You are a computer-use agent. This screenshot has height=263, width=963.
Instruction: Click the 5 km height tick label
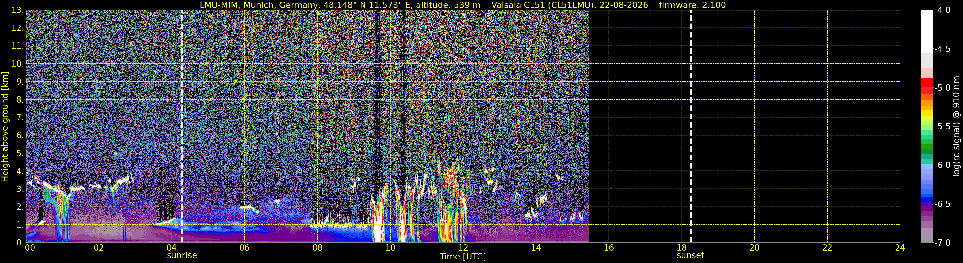click(20, 153)
